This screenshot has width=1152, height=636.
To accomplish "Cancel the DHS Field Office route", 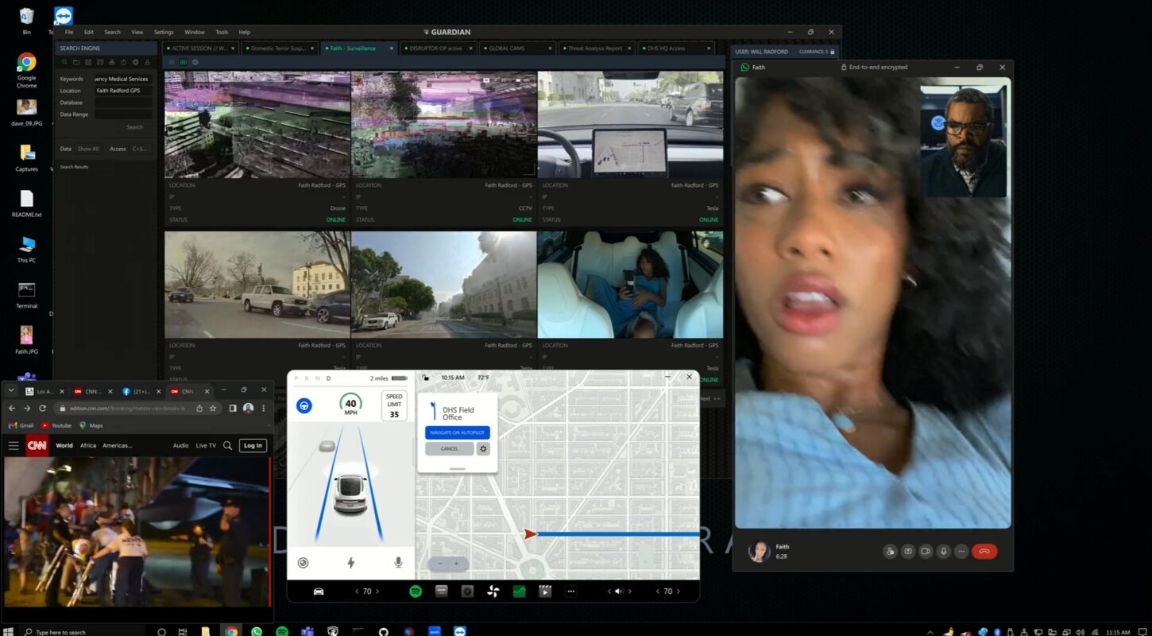I will [x=450, y=448].
